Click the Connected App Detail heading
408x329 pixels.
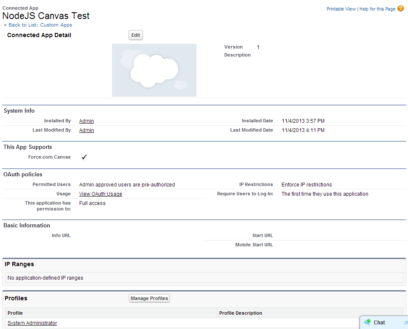point(39,35)
